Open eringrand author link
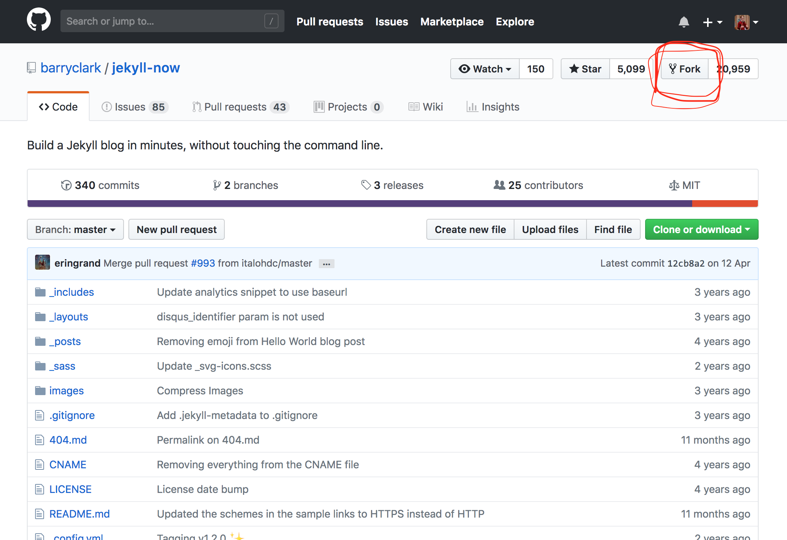787x540 pixels. [77, 263]
